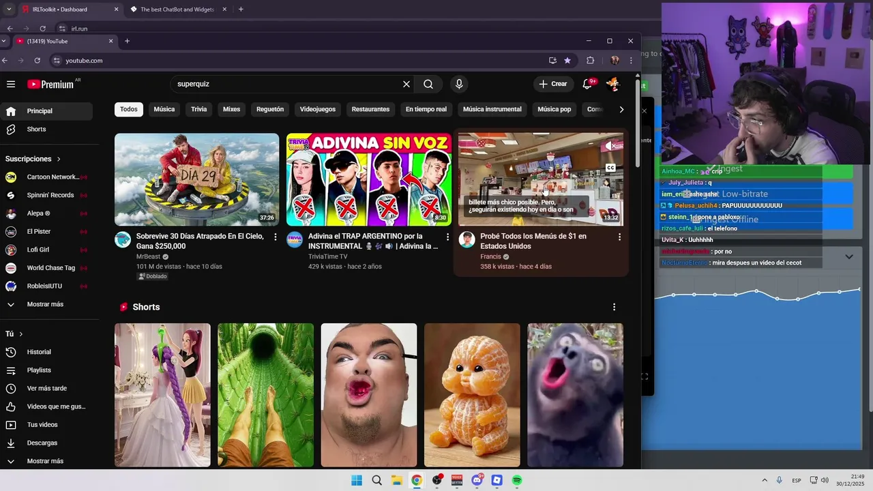Go back in the YouTube window
This screenshot has height=491, width=873.
pyautogui.click(x=5, y=61)
